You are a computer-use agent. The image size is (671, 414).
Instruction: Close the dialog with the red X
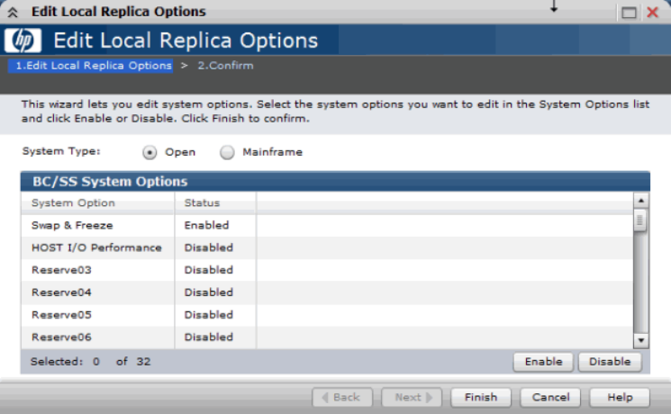coord(652,12)
